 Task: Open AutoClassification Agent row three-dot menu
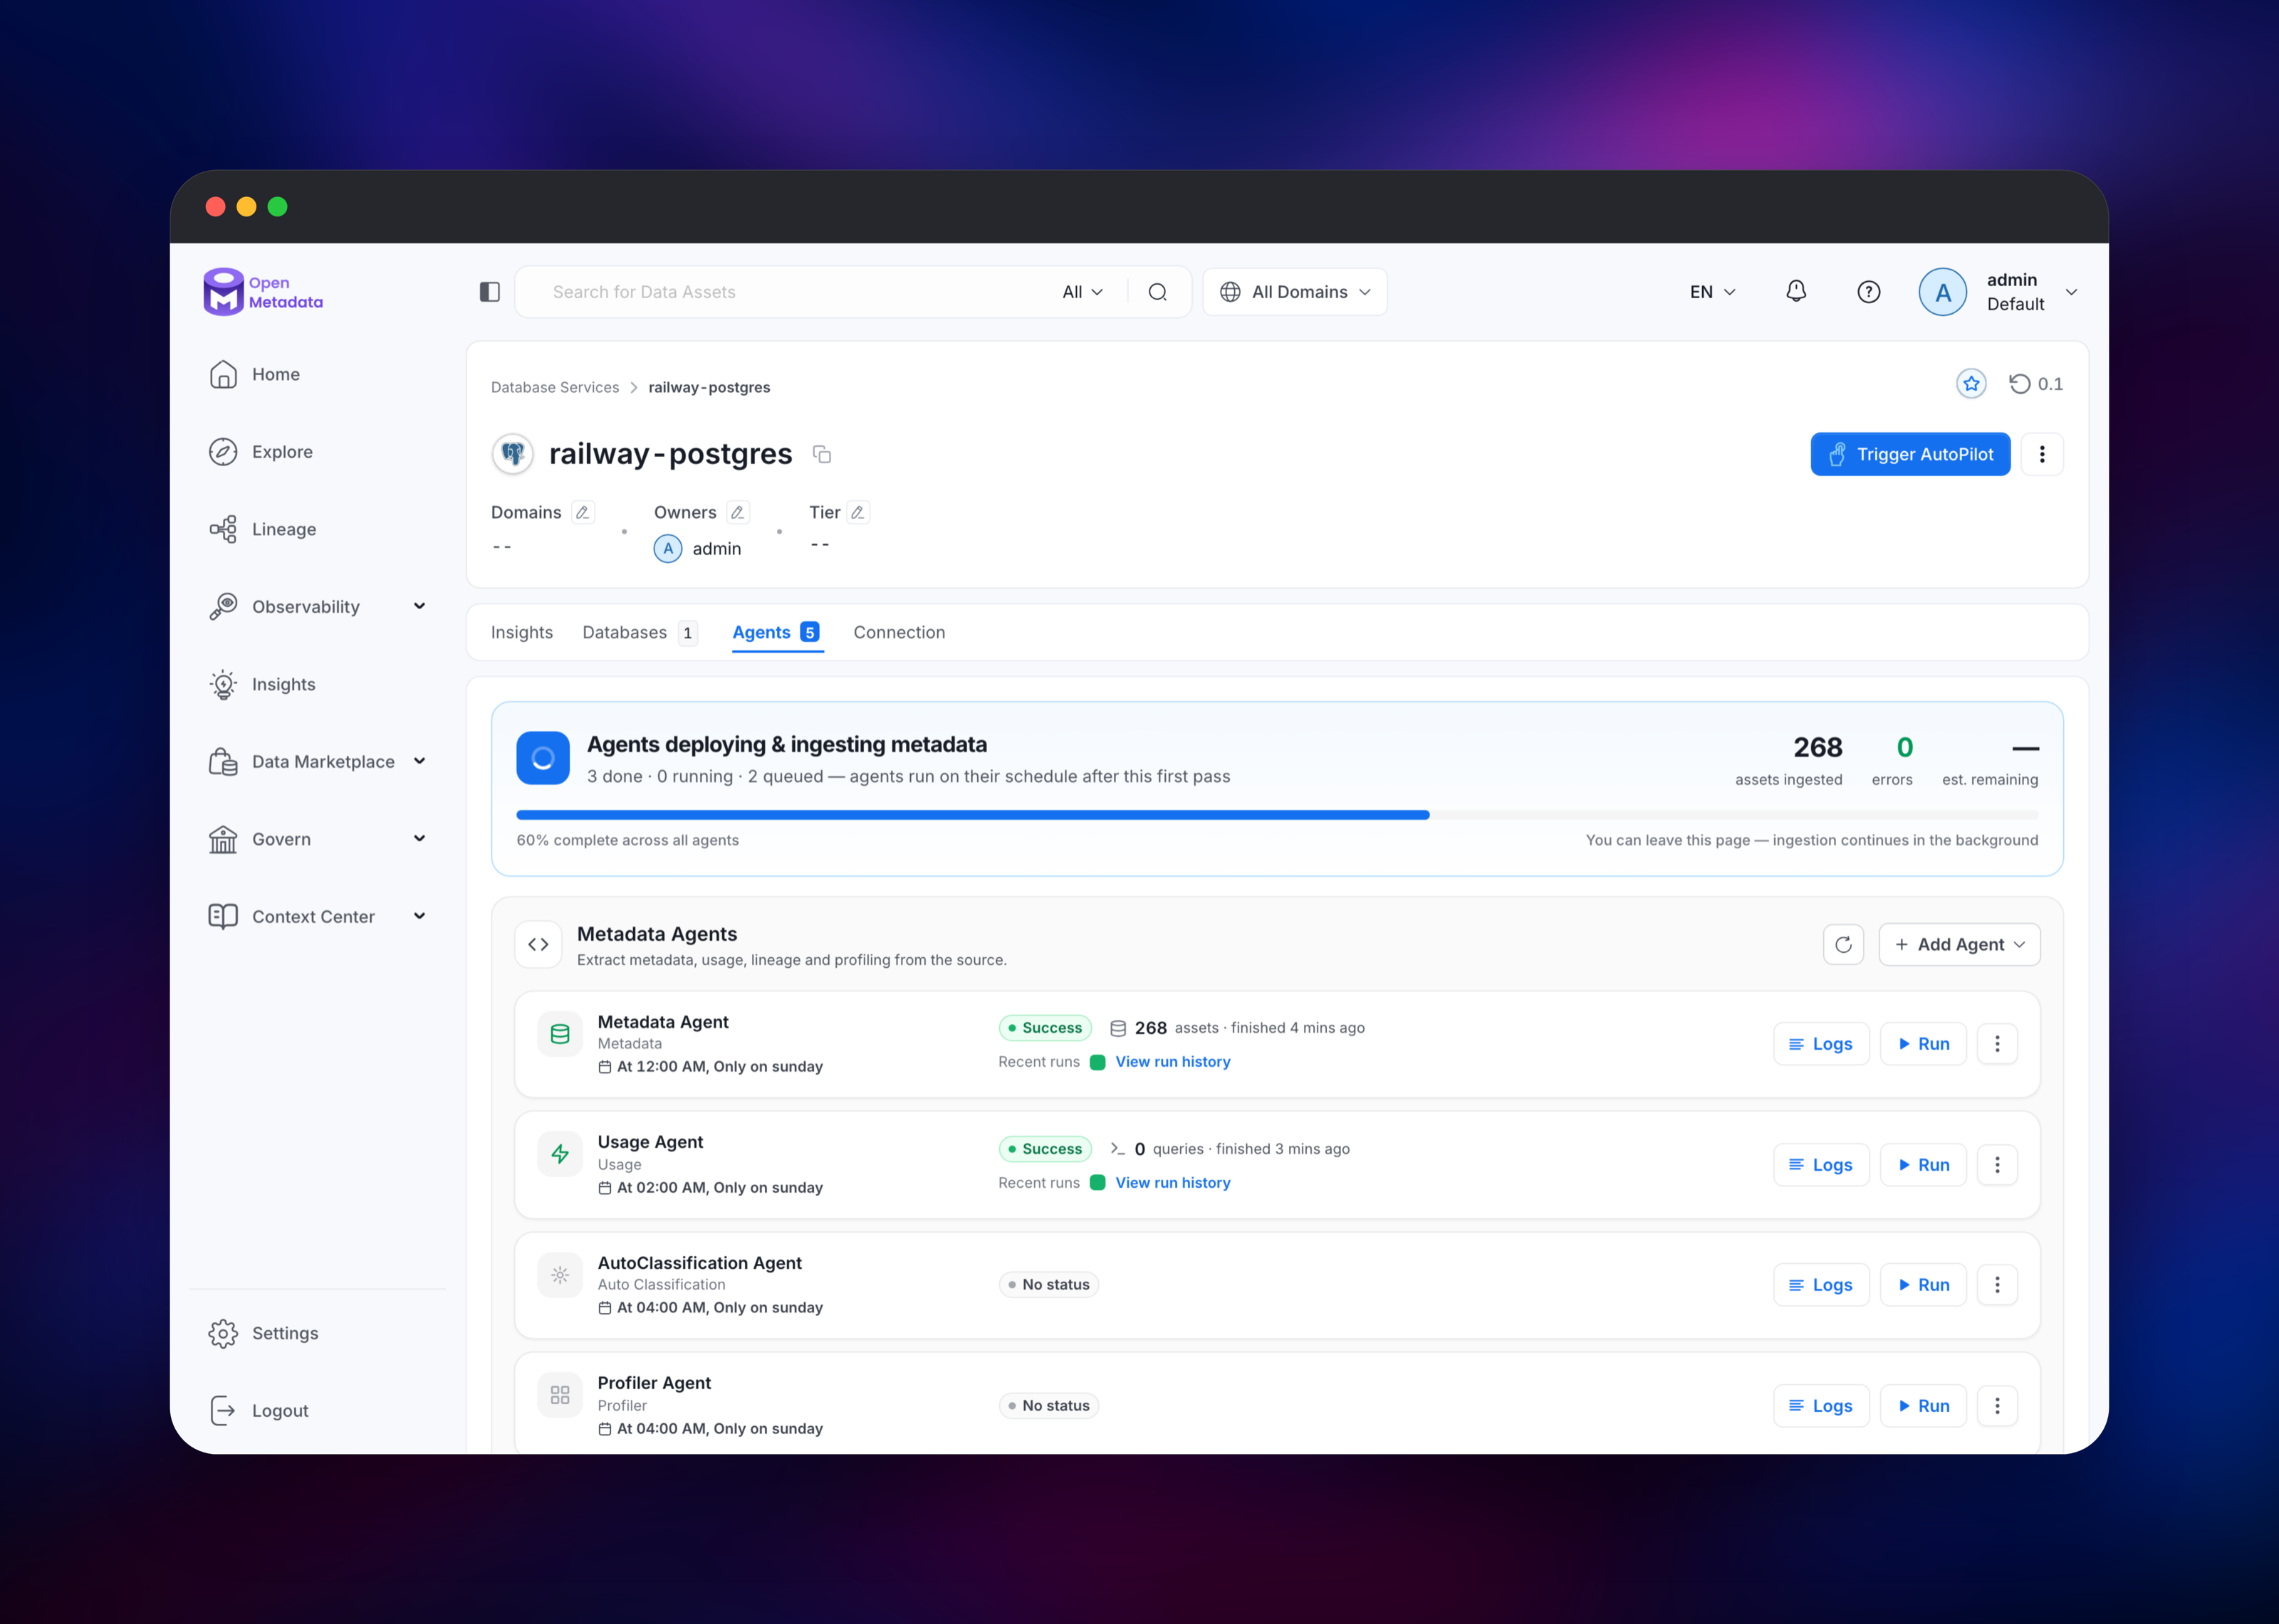[1997, 1285]
